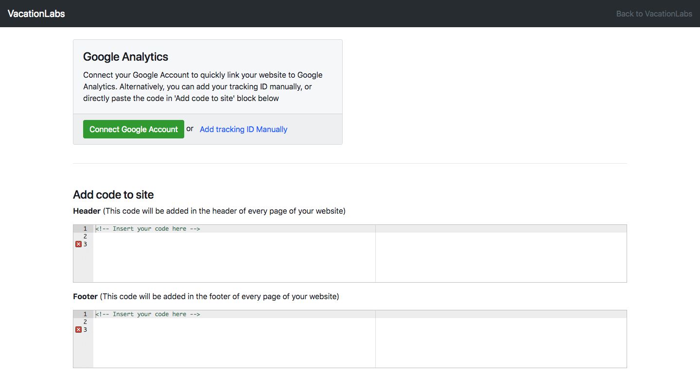
Task: Click the Add code to site heading
Action: [113, 195]
